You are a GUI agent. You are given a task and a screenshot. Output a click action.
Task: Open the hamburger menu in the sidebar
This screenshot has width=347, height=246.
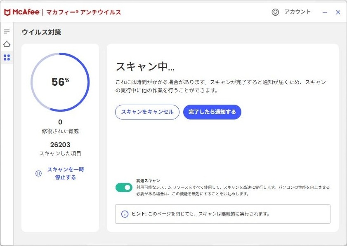[x=7, y=31]
